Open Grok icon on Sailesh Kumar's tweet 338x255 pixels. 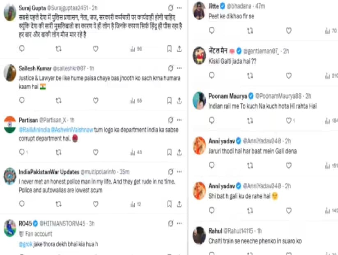(x=171, y=68)
